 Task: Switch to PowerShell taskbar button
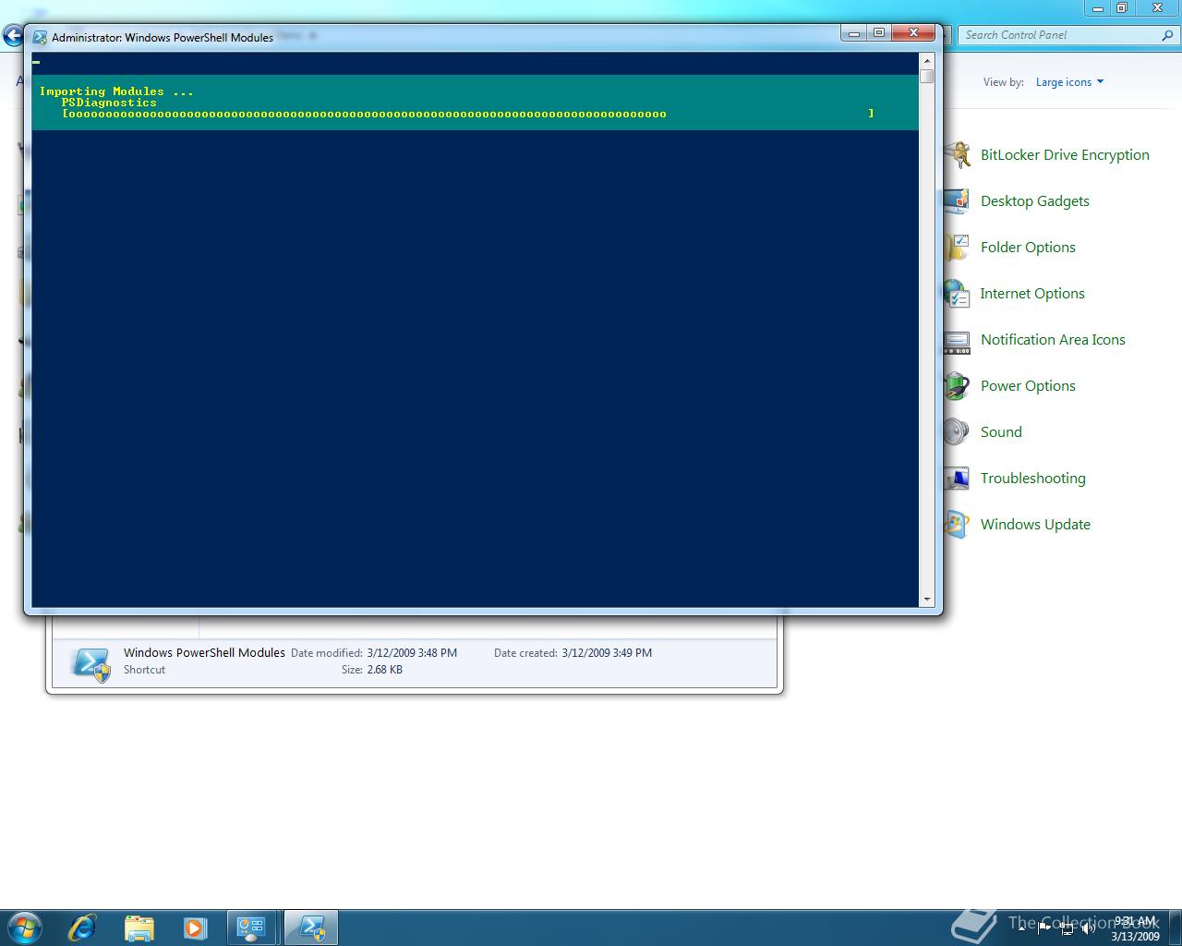(x=310, y=928)
